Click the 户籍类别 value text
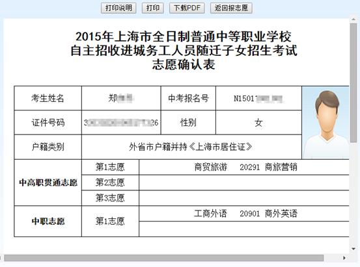360x267 pixels. 191,147
